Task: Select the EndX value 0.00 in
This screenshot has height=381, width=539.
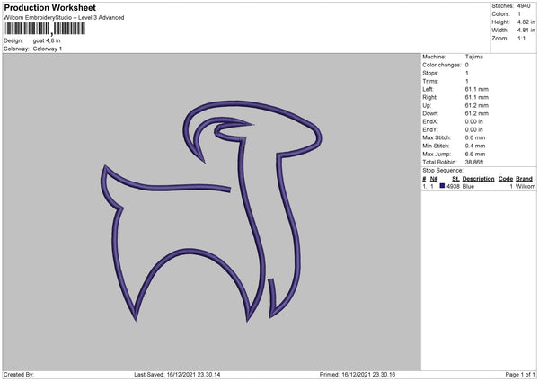Action: (x=474, y=121)
